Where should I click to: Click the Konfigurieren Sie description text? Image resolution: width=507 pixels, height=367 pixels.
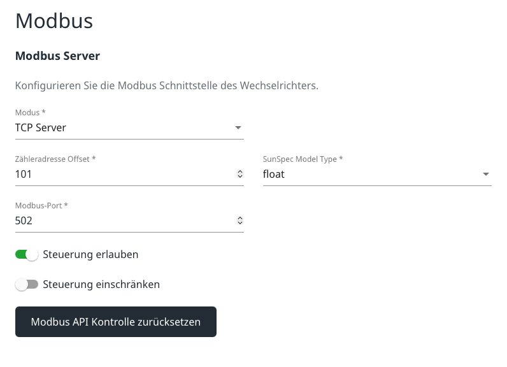[166, 85]
